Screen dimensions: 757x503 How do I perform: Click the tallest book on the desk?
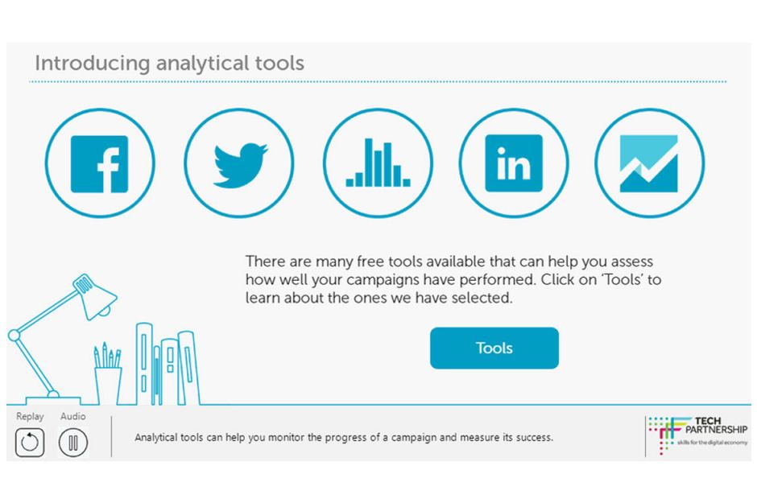coord(144,364)
